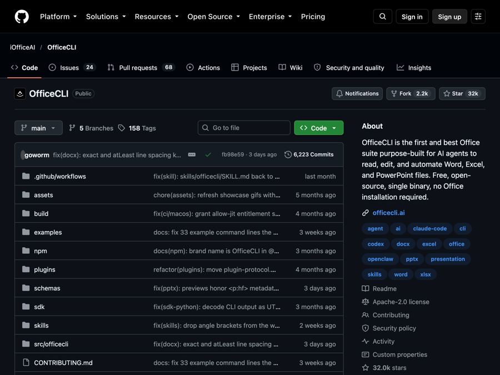Open the fb98e59 commit hash link
The width and height of the screenshot is (500, 375).
coord(233,154)
